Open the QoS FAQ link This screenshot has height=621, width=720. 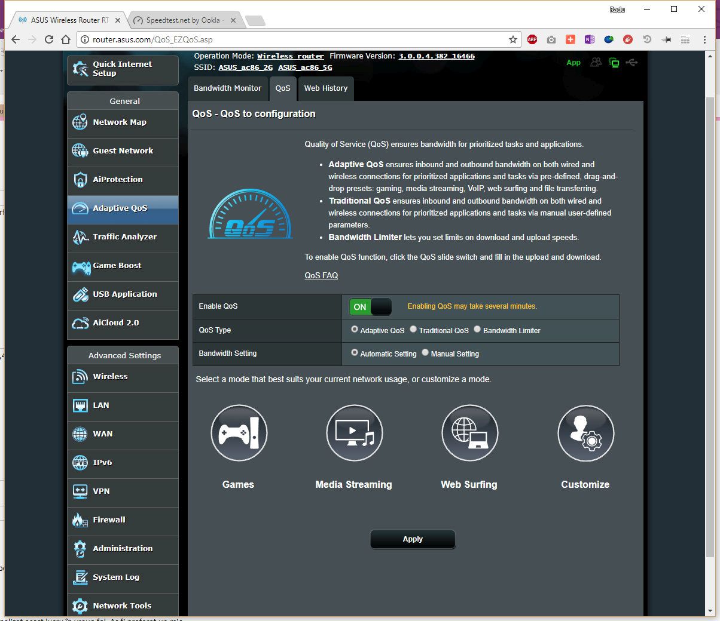(321, 275)
